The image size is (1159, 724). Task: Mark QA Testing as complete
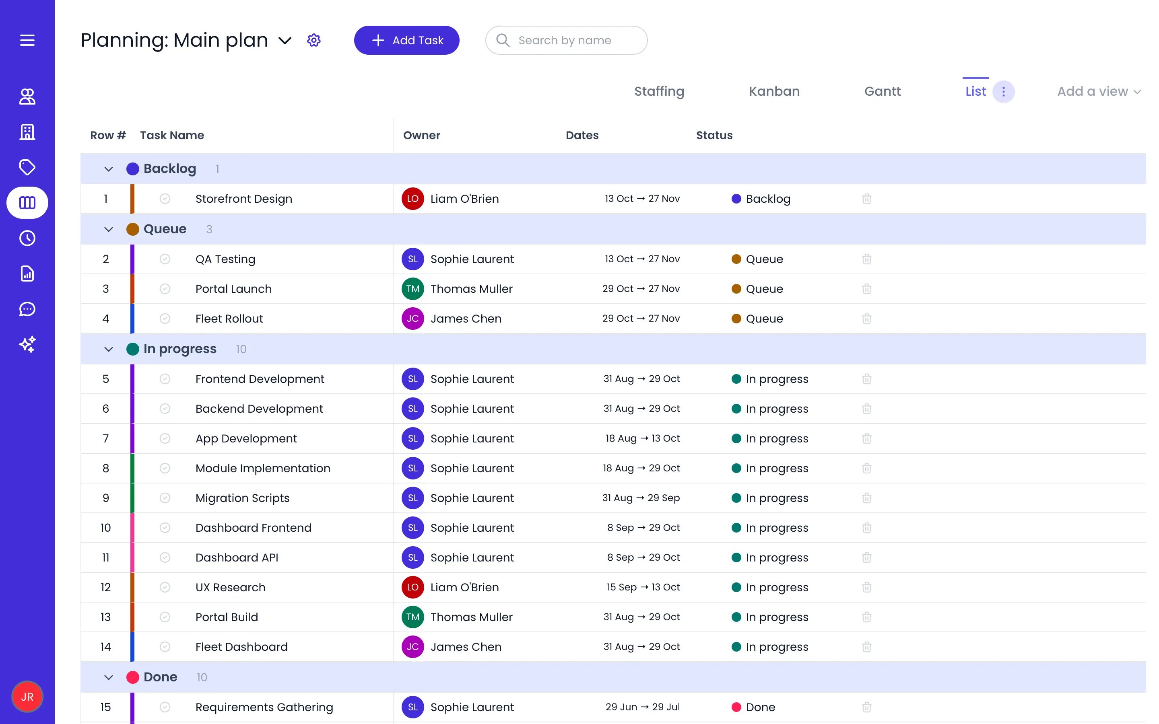point(165,259)
